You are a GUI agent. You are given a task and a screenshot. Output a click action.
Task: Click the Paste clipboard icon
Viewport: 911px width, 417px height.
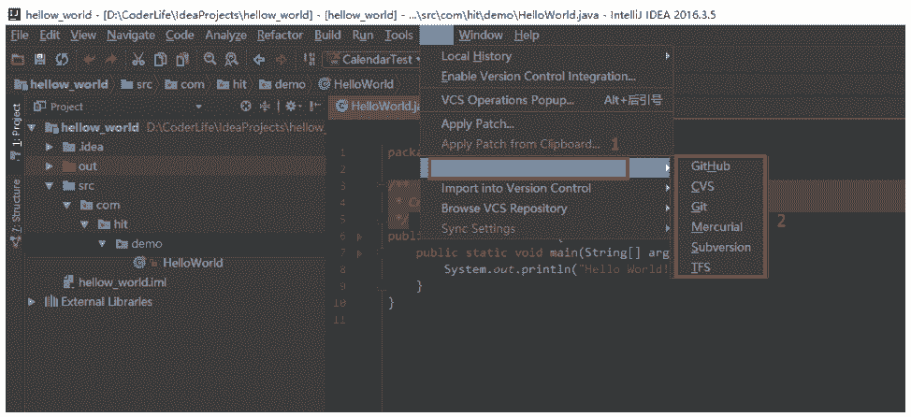coord(182,59)
